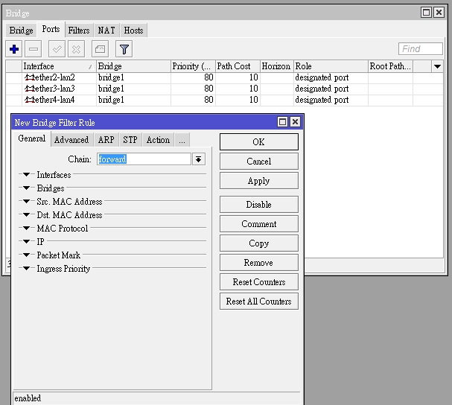Click the blue plus Add button
This screenshot has width=452, height=405.
14,49
